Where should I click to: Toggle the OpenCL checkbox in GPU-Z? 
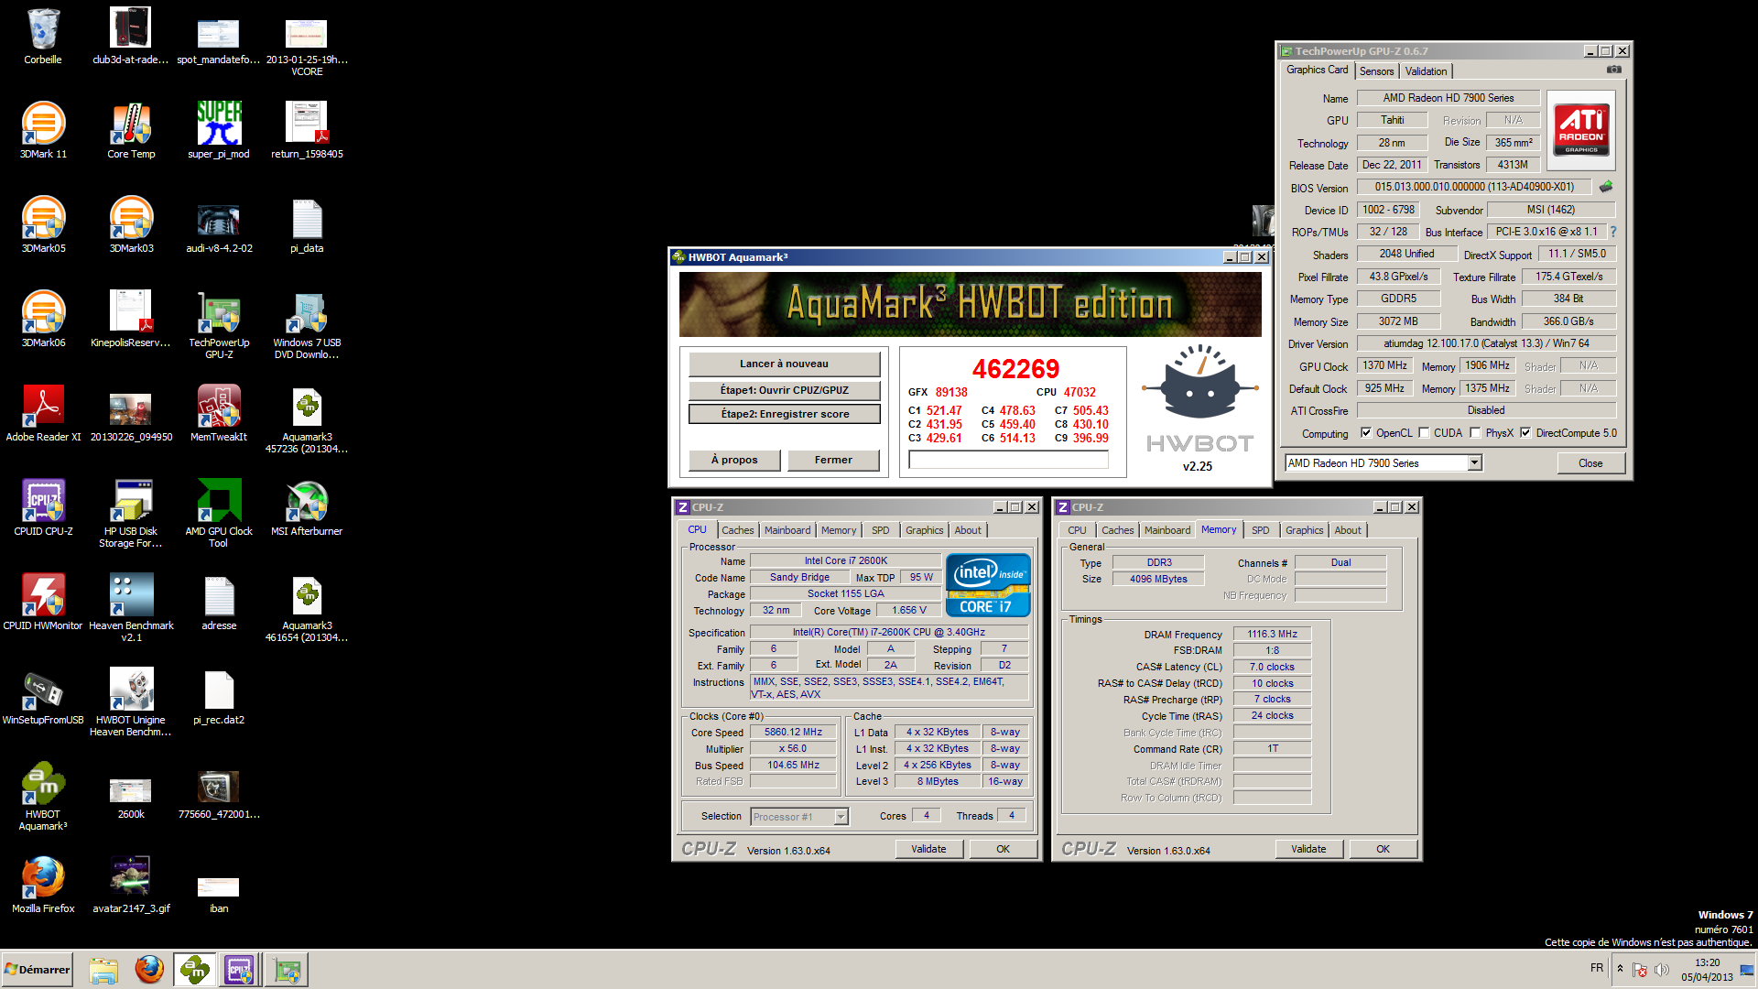[1366, 433]
